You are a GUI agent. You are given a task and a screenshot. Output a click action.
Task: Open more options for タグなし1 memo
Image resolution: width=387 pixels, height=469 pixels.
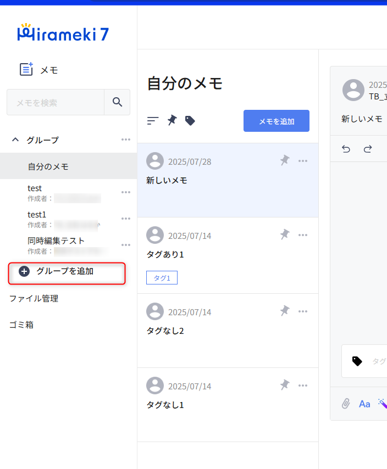point(303,386)
